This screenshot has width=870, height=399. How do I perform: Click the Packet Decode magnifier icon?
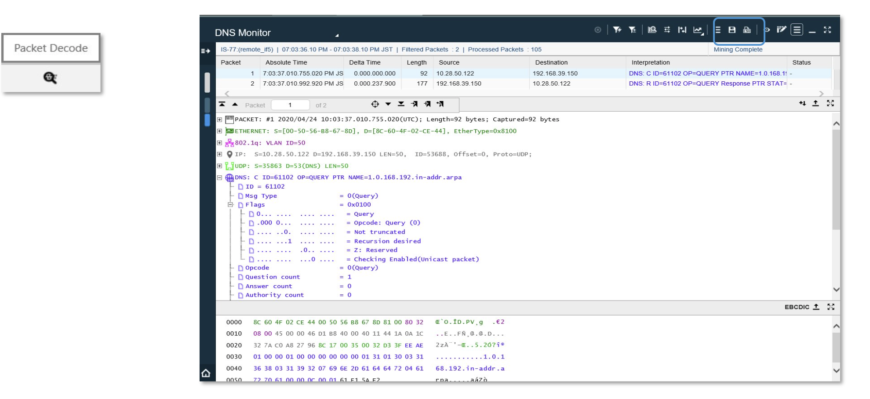(50, 78)
